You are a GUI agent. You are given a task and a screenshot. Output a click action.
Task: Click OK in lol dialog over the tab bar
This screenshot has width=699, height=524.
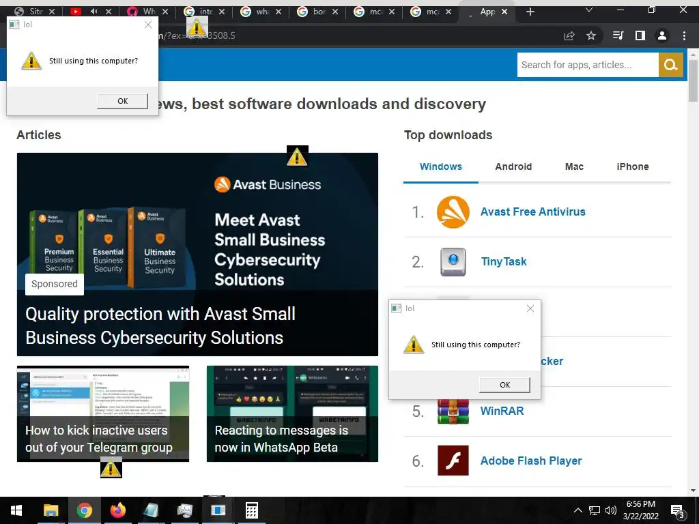pyautogui.click(x=123, y=101)
